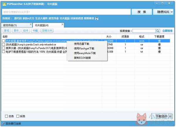176x127 pixels.
Task: Click the 服务器已连接 status text
Action: (13, 123)
